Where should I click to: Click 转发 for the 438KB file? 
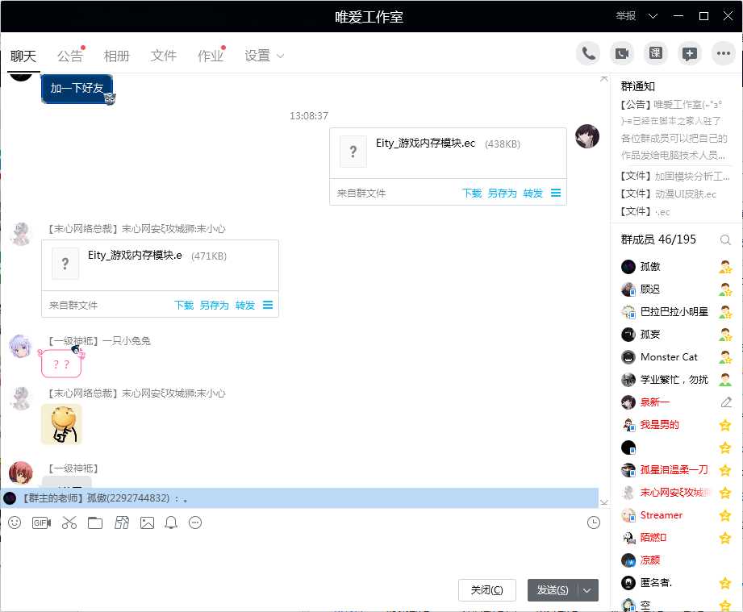click(x=532, y=193)
